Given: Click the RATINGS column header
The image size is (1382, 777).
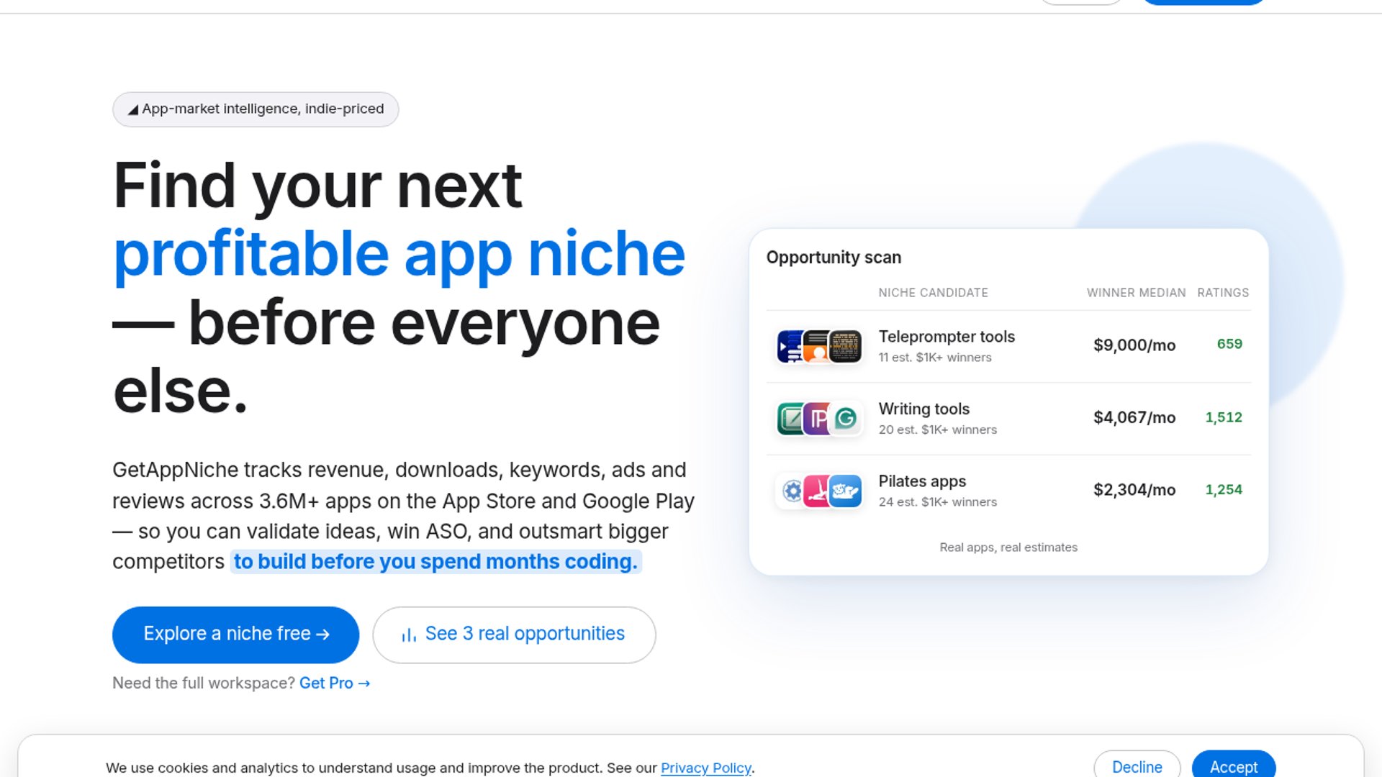Looking at the screenshot, I should [1223, 293].
